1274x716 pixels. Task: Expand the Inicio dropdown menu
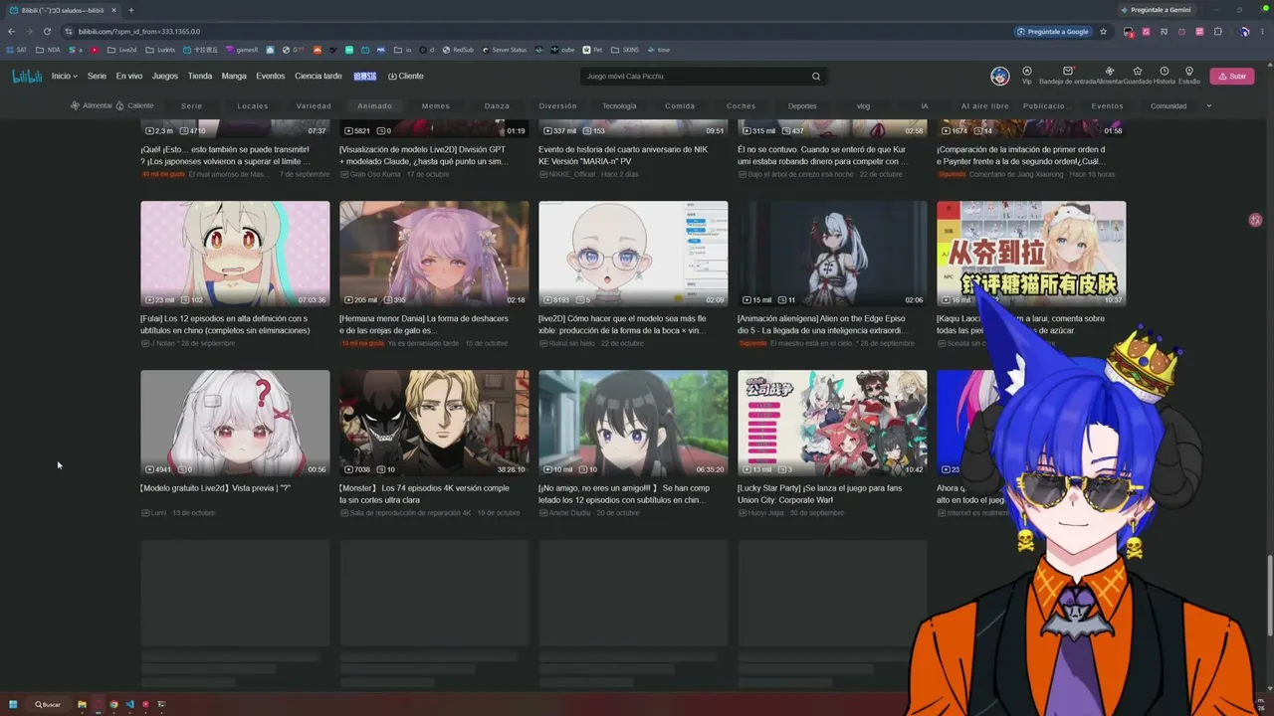pos(64,77)
